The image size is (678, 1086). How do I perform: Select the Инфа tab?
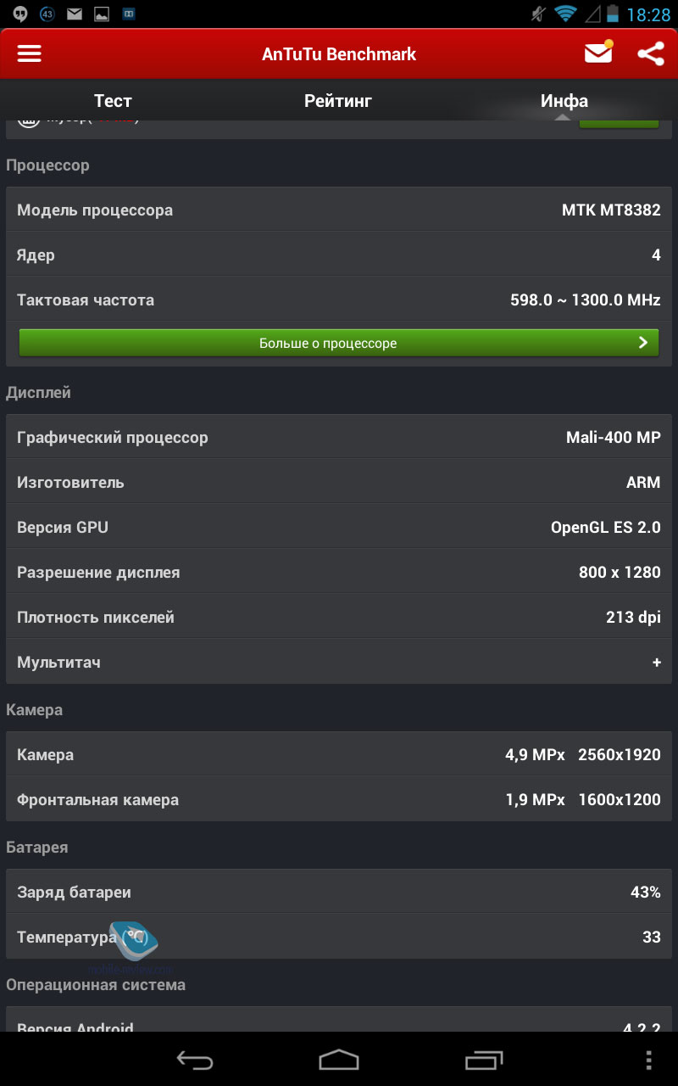tap(564, 101)
